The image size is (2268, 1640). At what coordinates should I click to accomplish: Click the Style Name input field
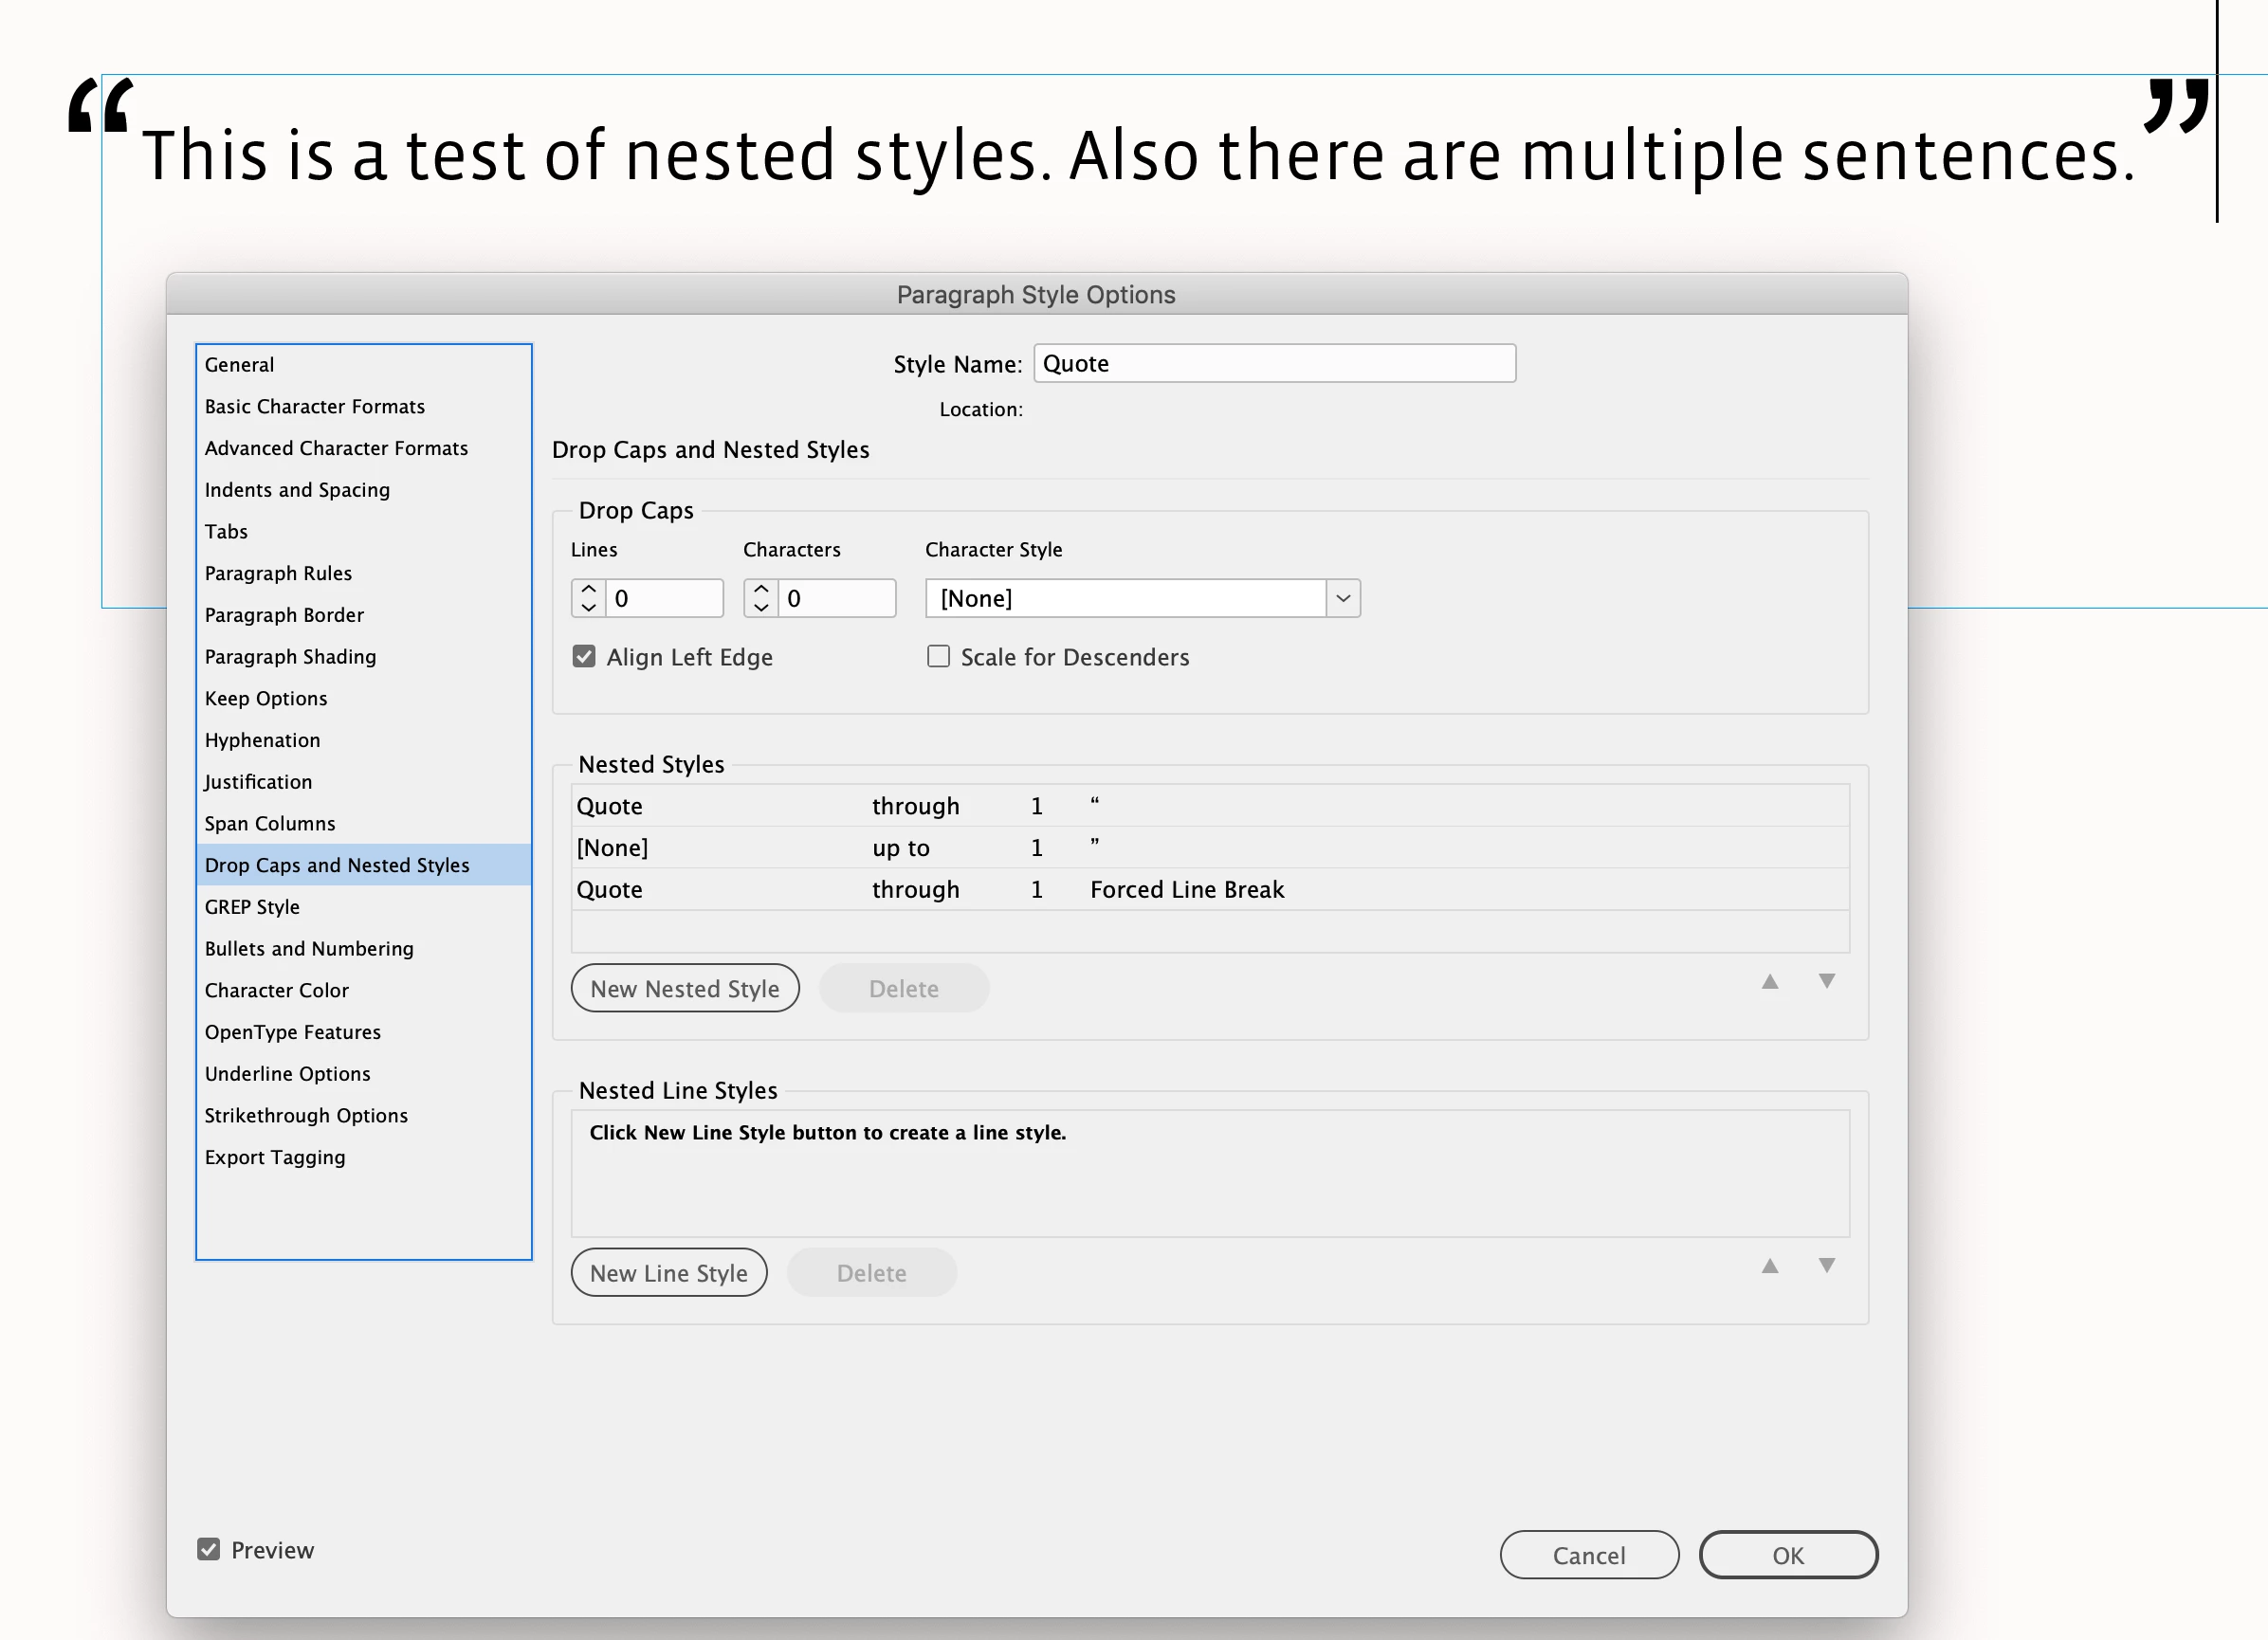point(1273,363)
